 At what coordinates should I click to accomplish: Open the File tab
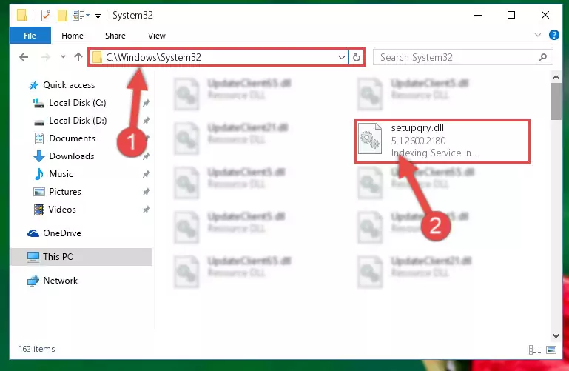click(x=30, y=36)
